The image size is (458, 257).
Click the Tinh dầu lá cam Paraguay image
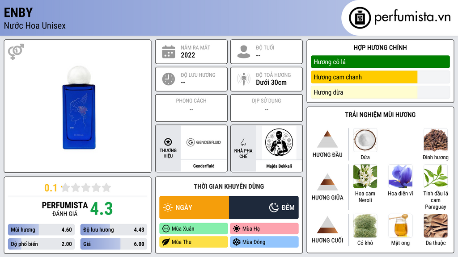pos(436,176)
